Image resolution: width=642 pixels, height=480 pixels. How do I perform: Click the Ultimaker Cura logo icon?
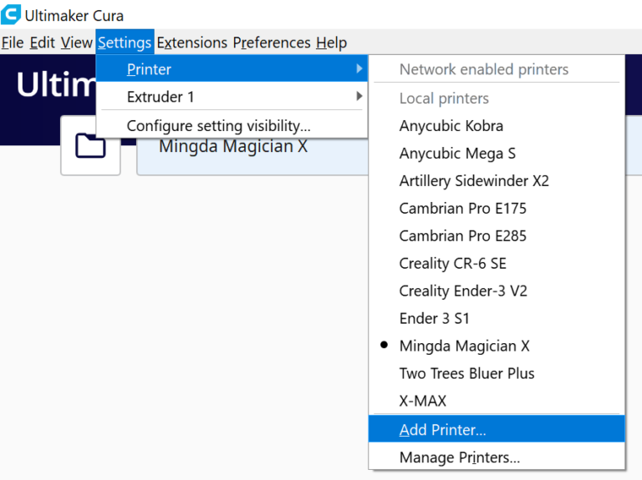(x=11, y=14)
